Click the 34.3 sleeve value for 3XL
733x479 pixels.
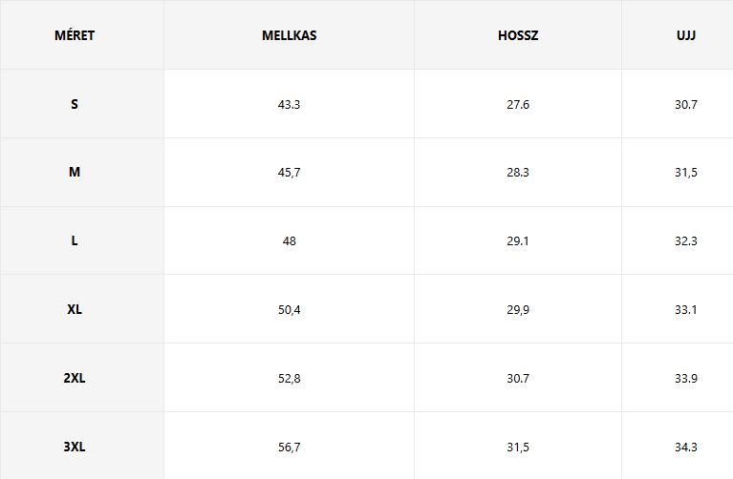pos(686,446)
